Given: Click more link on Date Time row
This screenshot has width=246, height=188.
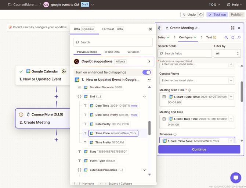Looking at the screenshot, I should [x=134, y=106].
